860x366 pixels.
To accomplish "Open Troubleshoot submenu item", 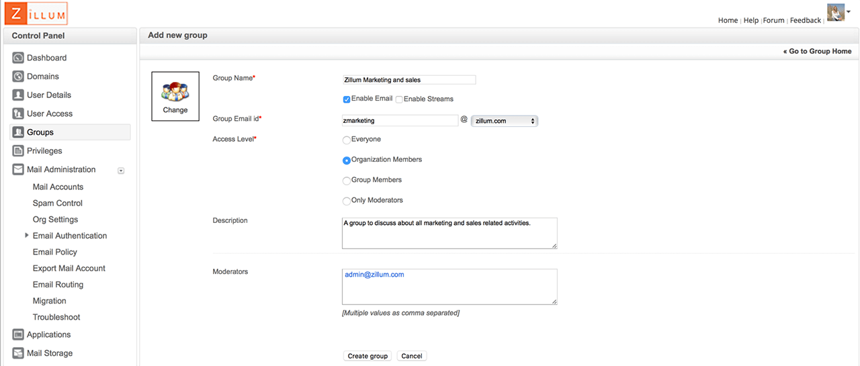I will point(56,317).
